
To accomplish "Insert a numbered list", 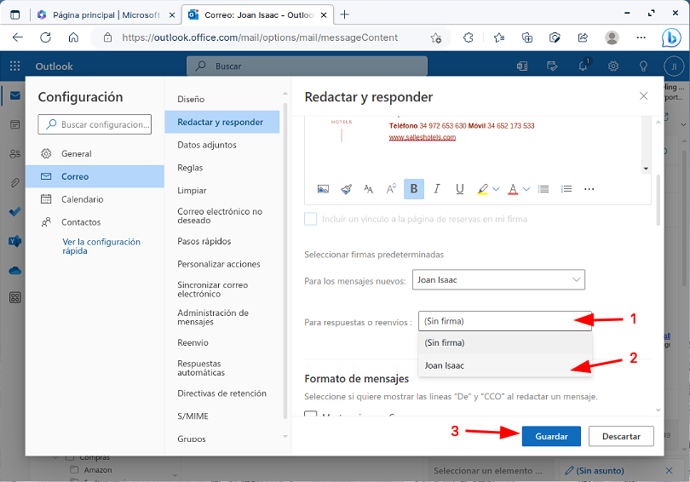I will pyautogui.click(x=566, y=189).
